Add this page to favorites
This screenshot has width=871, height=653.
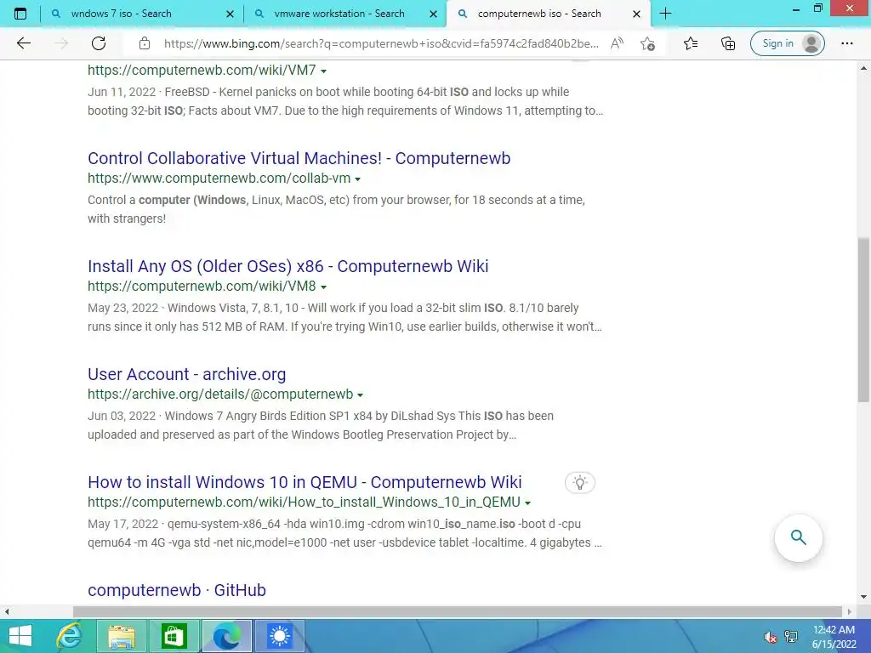(x=647, y=43)
